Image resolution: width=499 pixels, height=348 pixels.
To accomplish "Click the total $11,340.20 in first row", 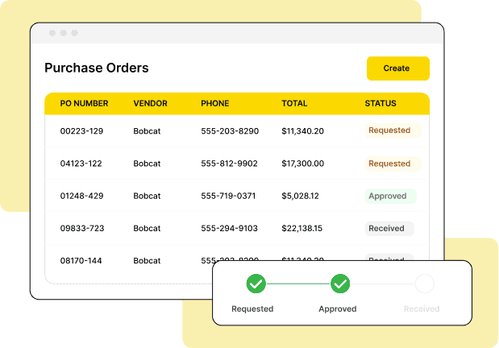I will coord(302,131).
